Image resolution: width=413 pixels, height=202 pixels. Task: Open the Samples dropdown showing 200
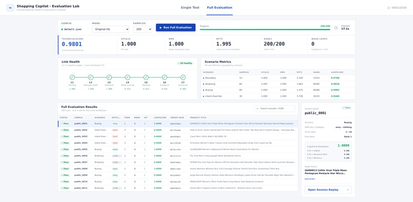[x=142, y=29]
